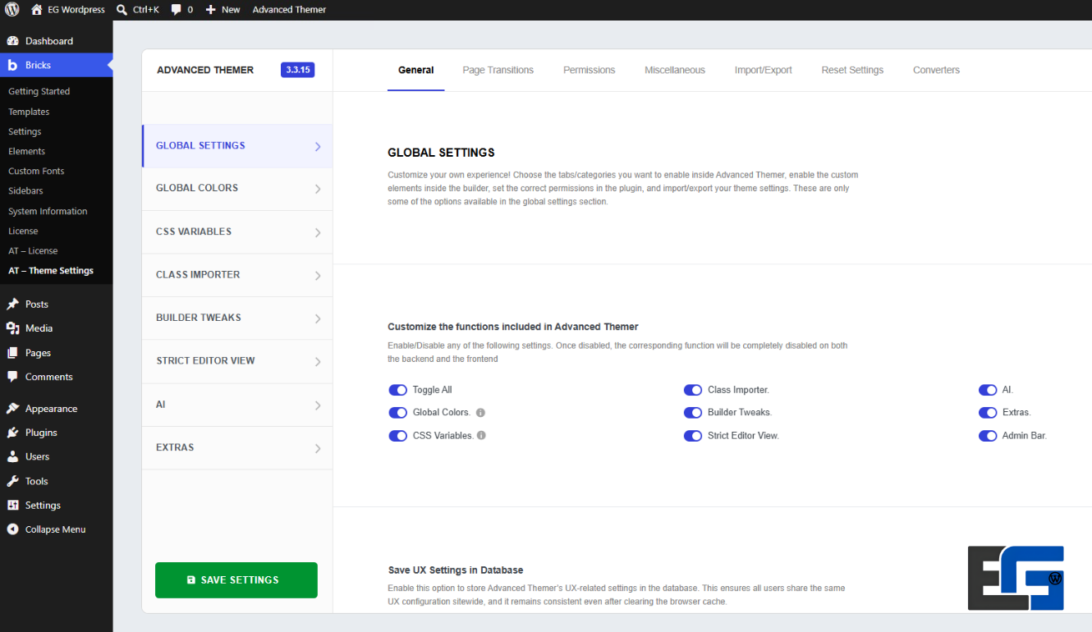The height and width of the screenshot is (632, 1092).
Task: Click the info icon next to CSS Variables
Action: tap(481, 436)
